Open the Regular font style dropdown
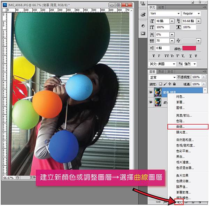The height and width of the screenshot is (206, 209). click(191, 14)
